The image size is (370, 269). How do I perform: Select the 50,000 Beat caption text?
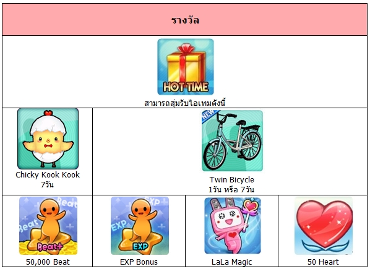tap(48, 262)
